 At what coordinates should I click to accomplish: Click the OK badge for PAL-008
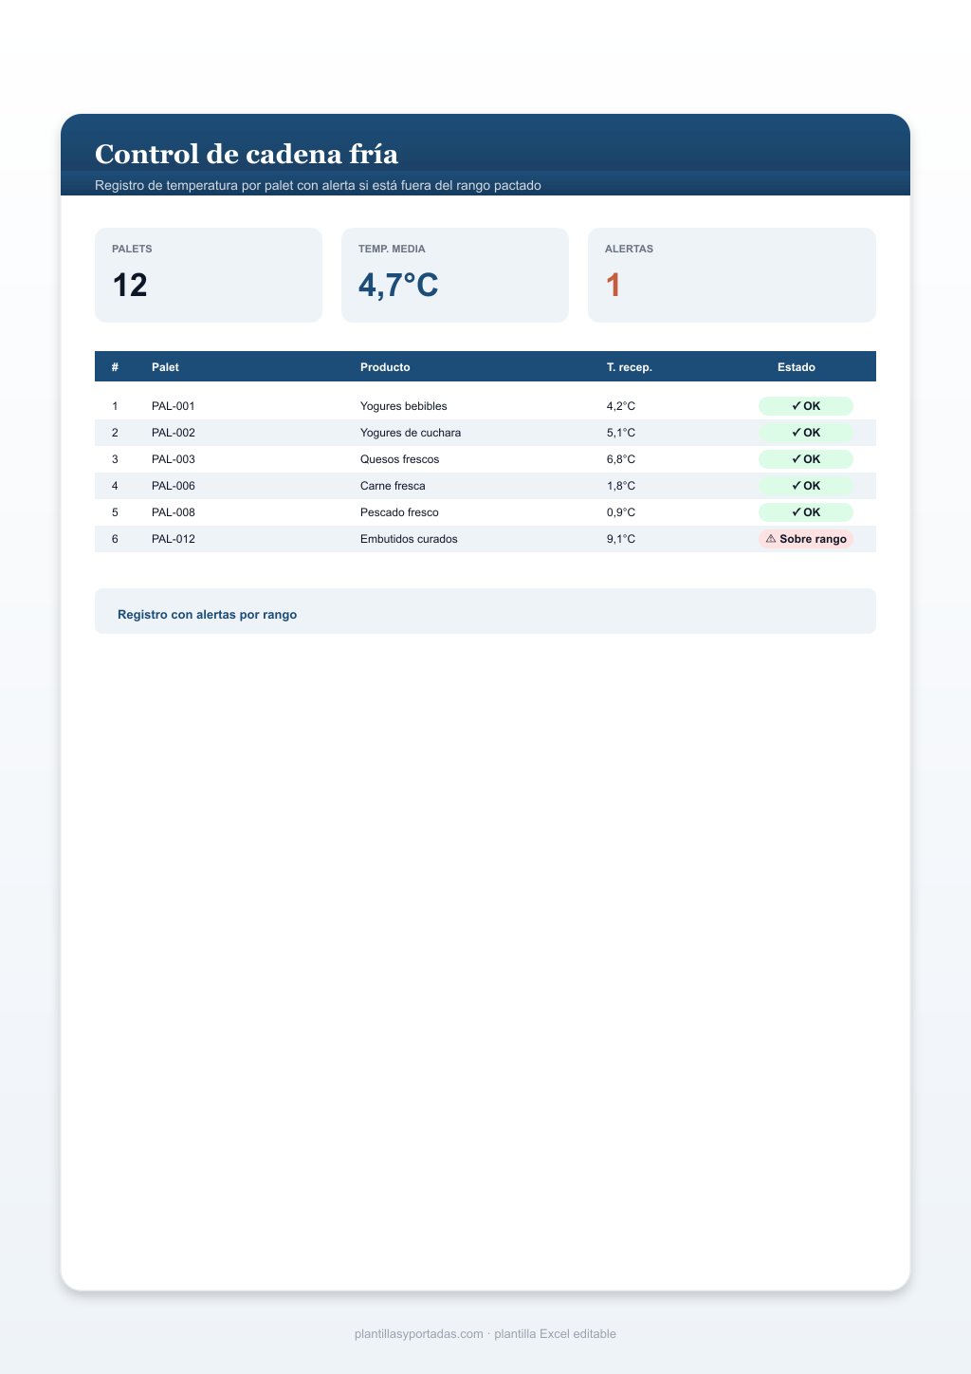[x=806, y=512]
